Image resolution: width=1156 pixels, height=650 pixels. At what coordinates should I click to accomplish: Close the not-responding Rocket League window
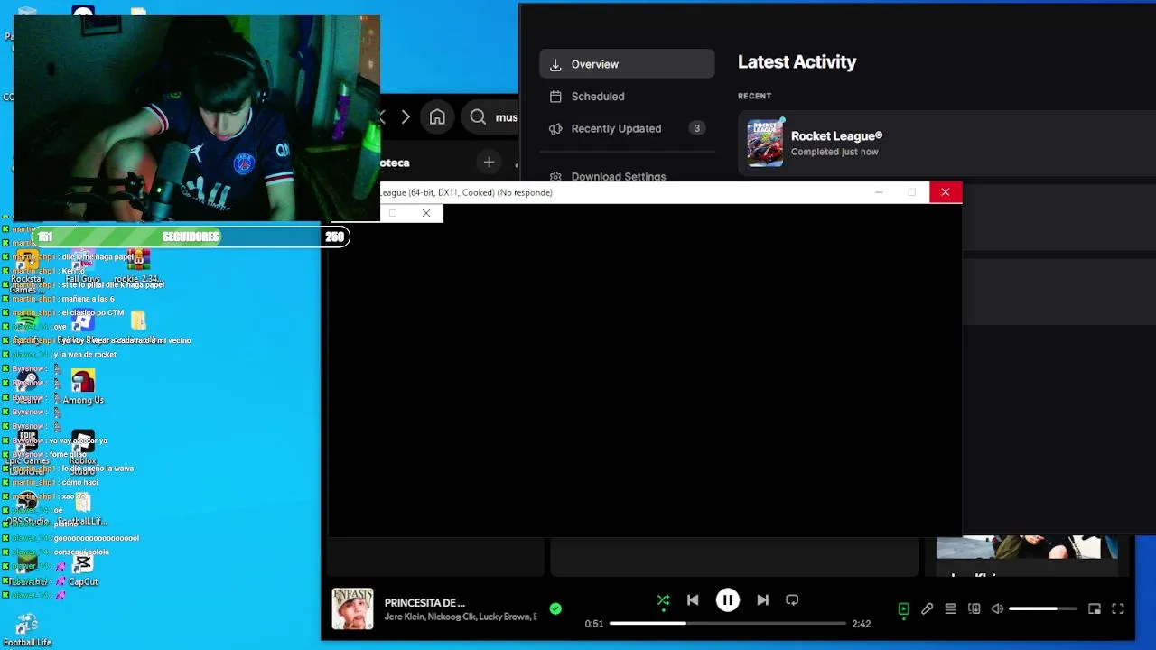tap(946, 192)
